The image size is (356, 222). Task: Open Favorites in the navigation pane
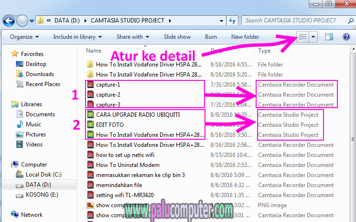[x=32, y=54]
